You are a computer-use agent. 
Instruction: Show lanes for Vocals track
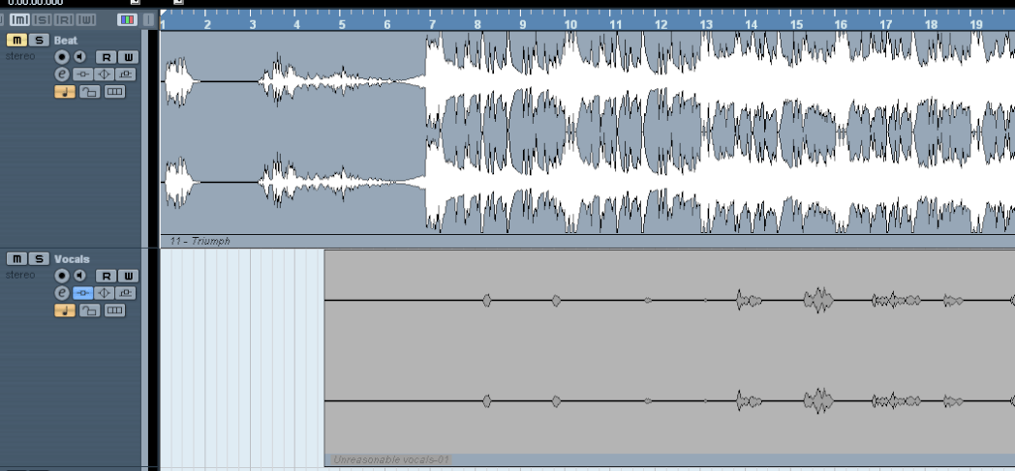tap(114, 310)
